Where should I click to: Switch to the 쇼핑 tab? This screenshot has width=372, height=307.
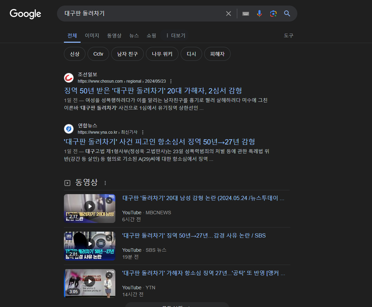coord(151,35)
